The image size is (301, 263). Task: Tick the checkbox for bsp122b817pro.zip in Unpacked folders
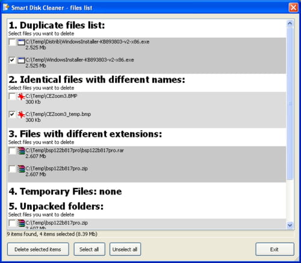[12, 223]
